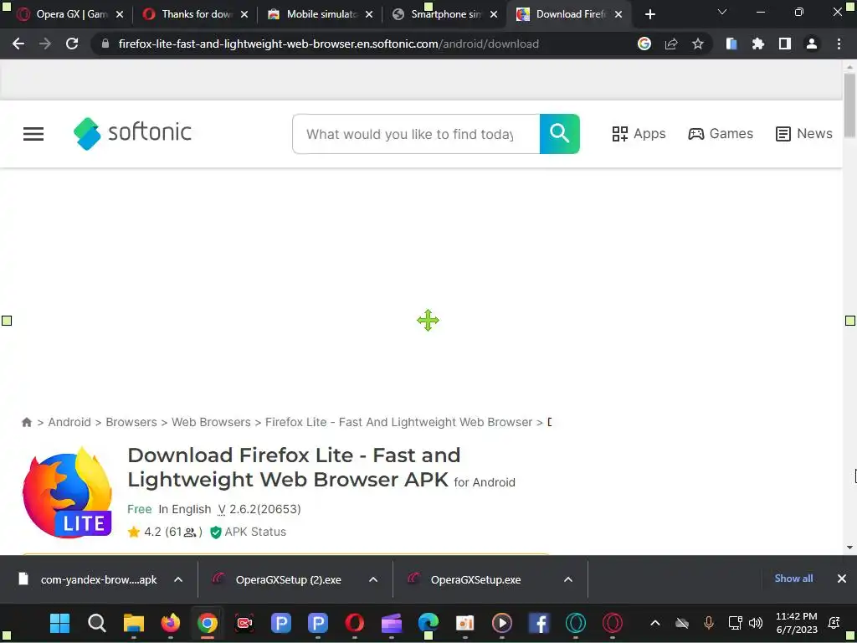
Task: Expand options for com-yandex-brow apk download
Action: coord(178,579)
